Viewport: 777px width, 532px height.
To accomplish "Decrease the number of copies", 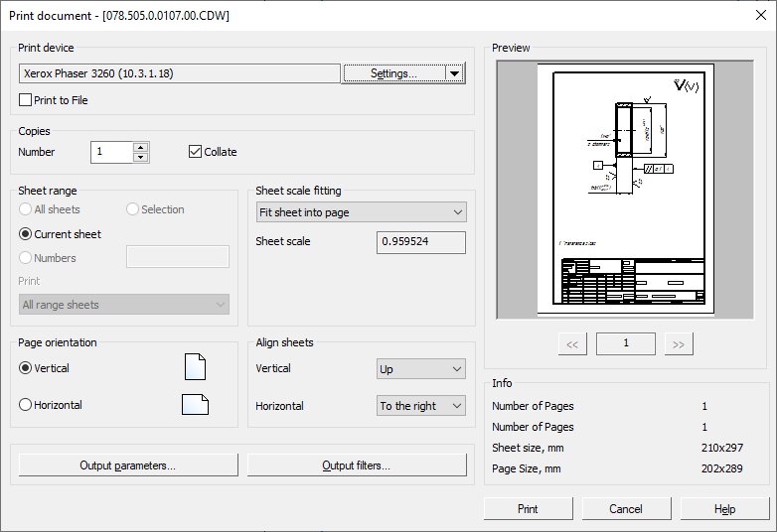I will [141, 157].
